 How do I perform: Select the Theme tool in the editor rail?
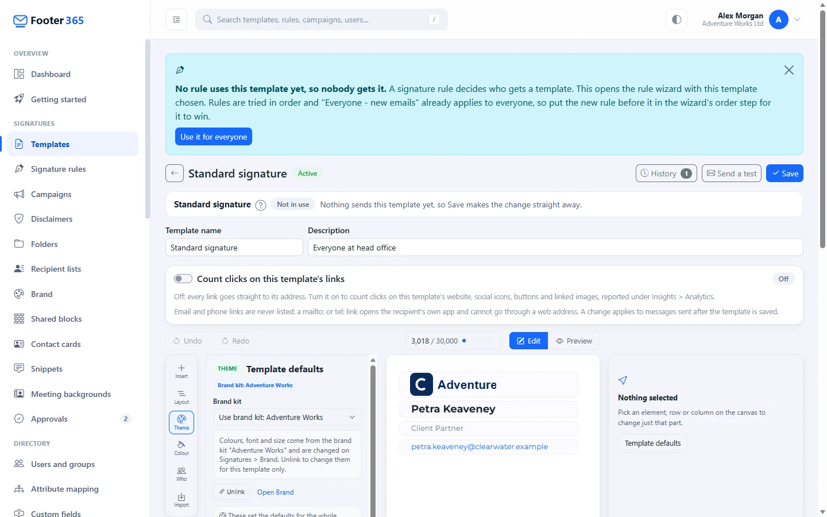click(181, 423)
